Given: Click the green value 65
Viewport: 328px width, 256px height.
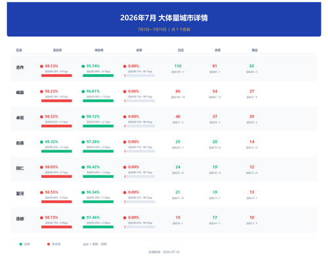Looking at the screenshot, I should coord(252,66).
